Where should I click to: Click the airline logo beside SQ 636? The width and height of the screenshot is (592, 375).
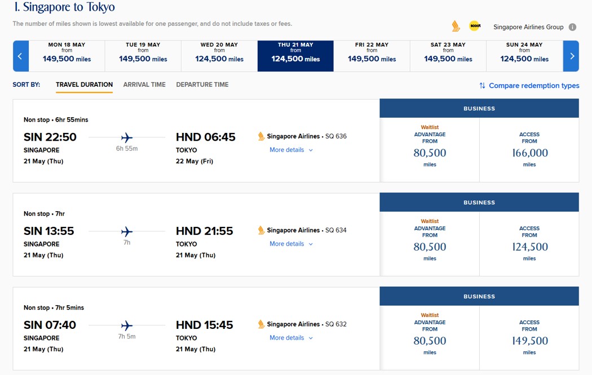pos(261,136)
